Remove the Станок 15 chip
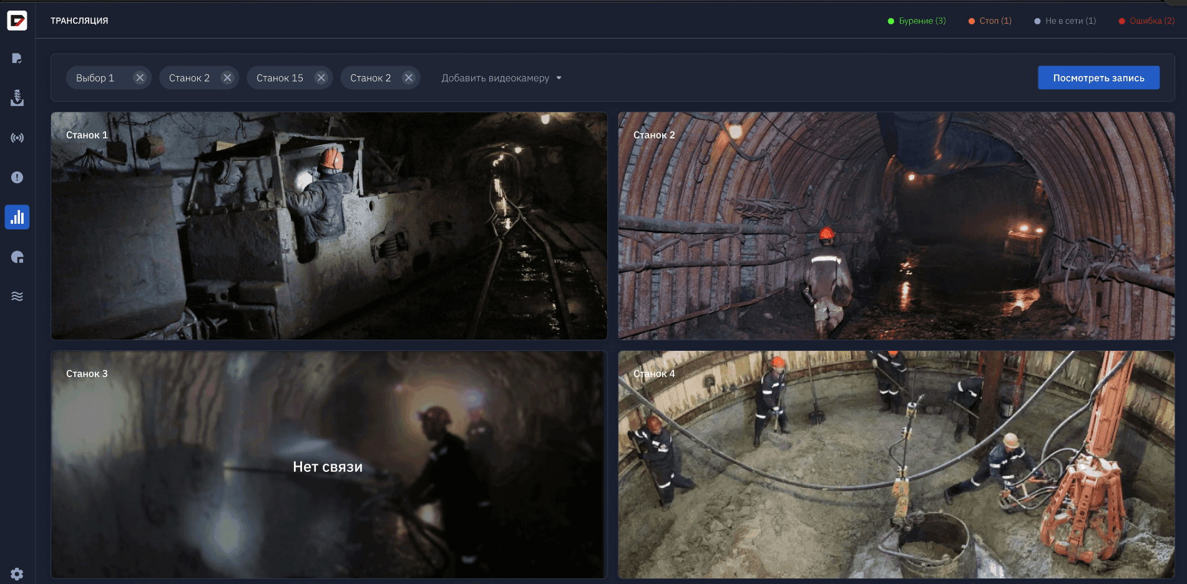This screenshot has width=1187, height=584. click(x=321, y=78)
